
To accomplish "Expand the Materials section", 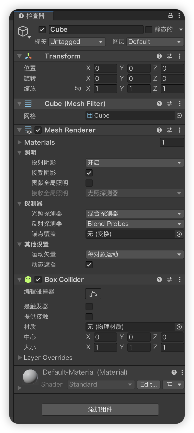I will [20, 142].
